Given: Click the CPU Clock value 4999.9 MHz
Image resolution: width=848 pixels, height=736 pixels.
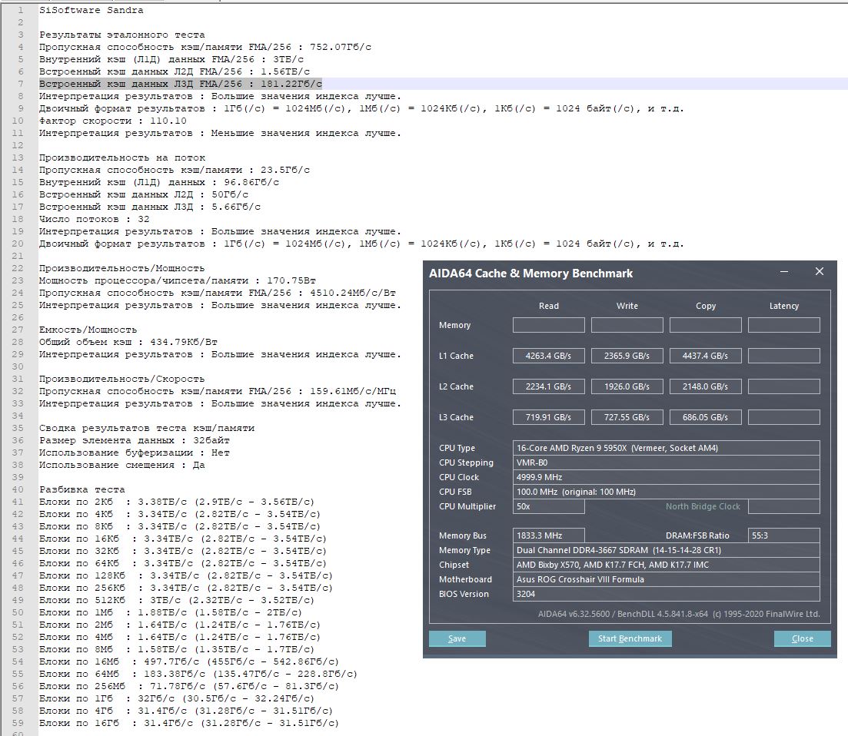Looking at the screenshot, I should [x=667, y=477].
